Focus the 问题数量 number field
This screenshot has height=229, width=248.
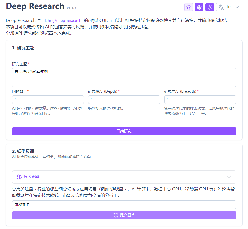48,100
